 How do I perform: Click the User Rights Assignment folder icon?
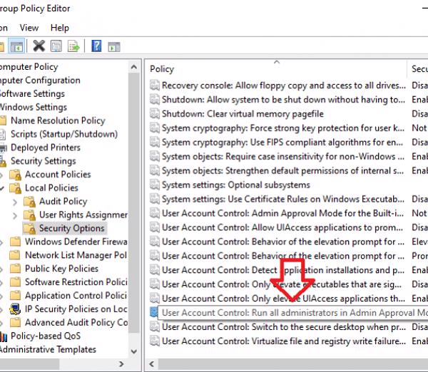(29, 215)
